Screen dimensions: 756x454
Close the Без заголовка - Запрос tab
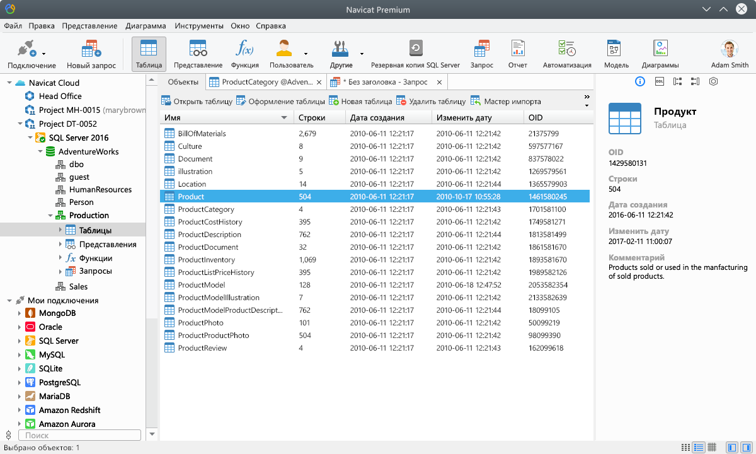[x=439, y=82]
